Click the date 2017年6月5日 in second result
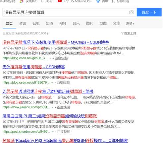Viewport: 163px width, 143px height. point(13,73)
